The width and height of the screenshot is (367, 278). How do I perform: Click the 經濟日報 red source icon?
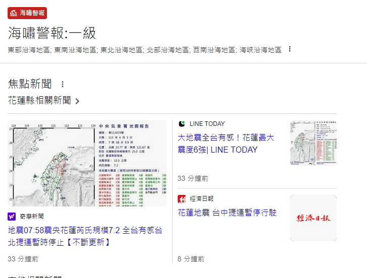[182, 199]
